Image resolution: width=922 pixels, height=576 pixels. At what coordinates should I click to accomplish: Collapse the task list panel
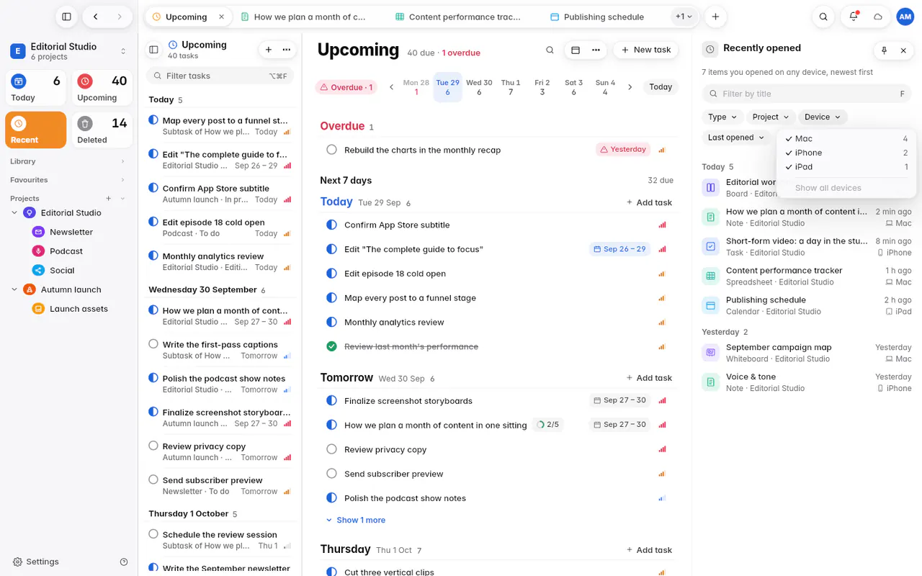(x=153, y=50)
